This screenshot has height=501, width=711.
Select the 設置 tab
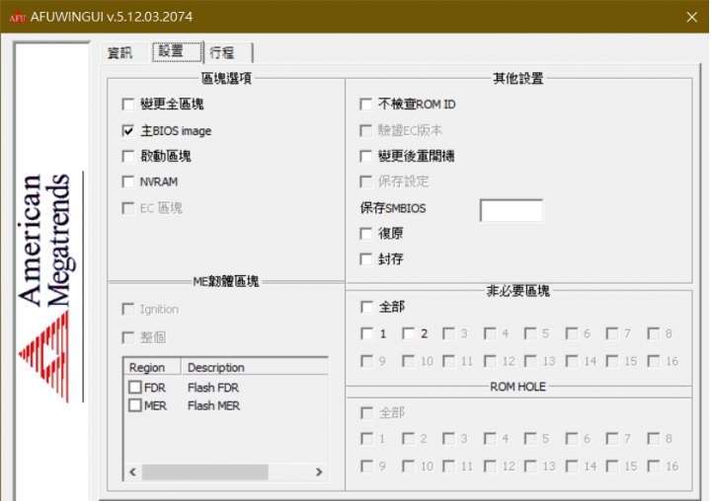(177, 51)
